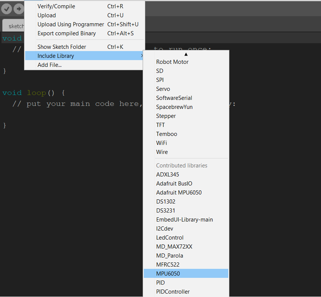Click the up arrow atop library list
321x297 pixels.
point(186,54)
